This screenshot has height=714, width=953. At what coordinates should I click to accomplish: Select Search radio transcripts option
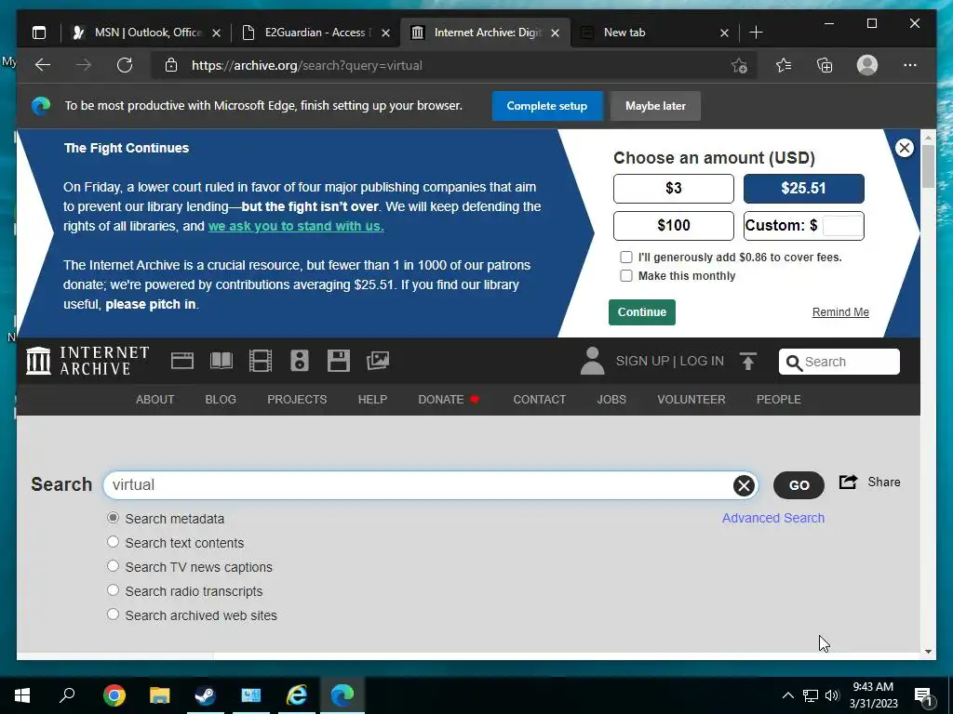coord(113,590)
